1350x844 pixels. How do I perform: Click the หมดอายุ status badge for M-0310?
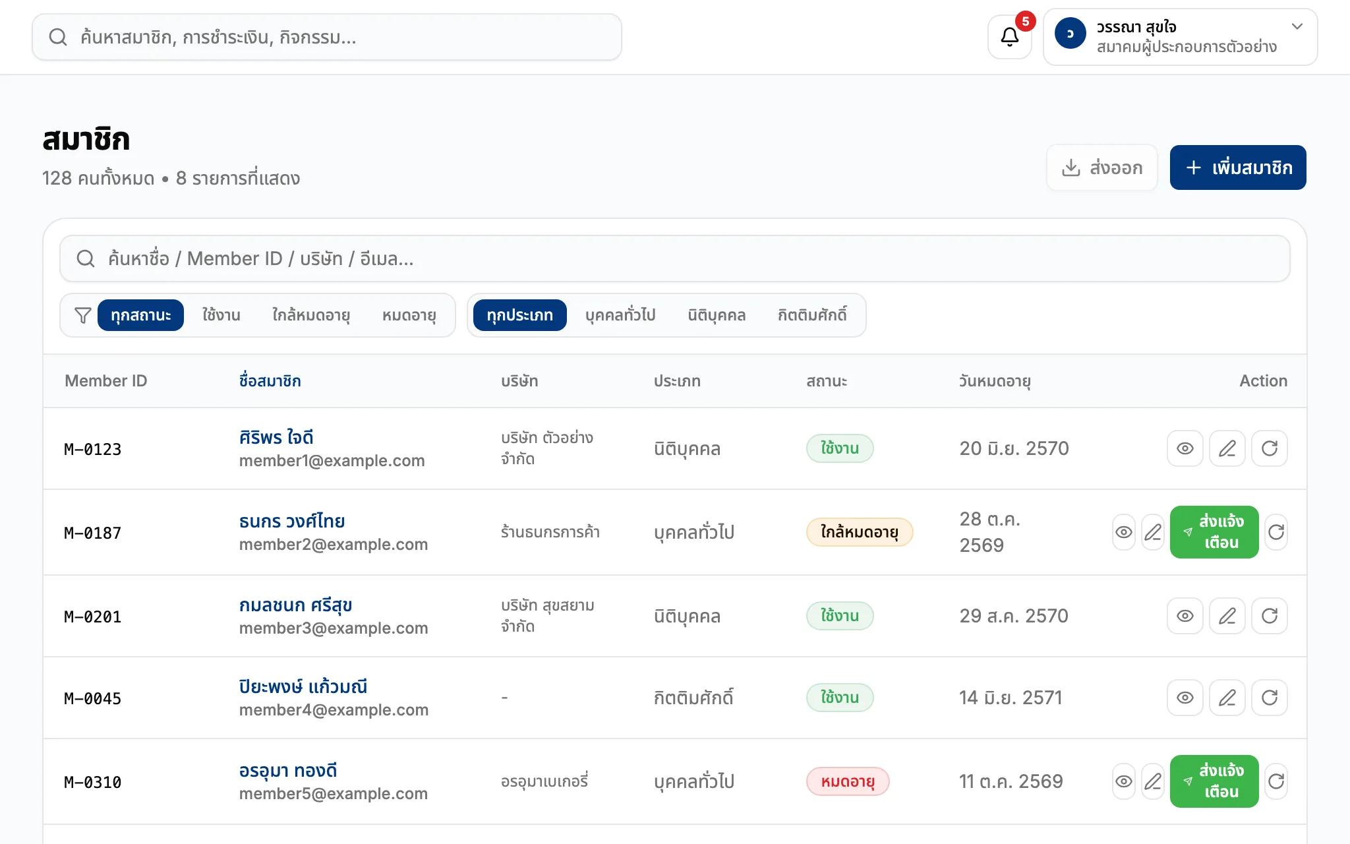(848, 781)
